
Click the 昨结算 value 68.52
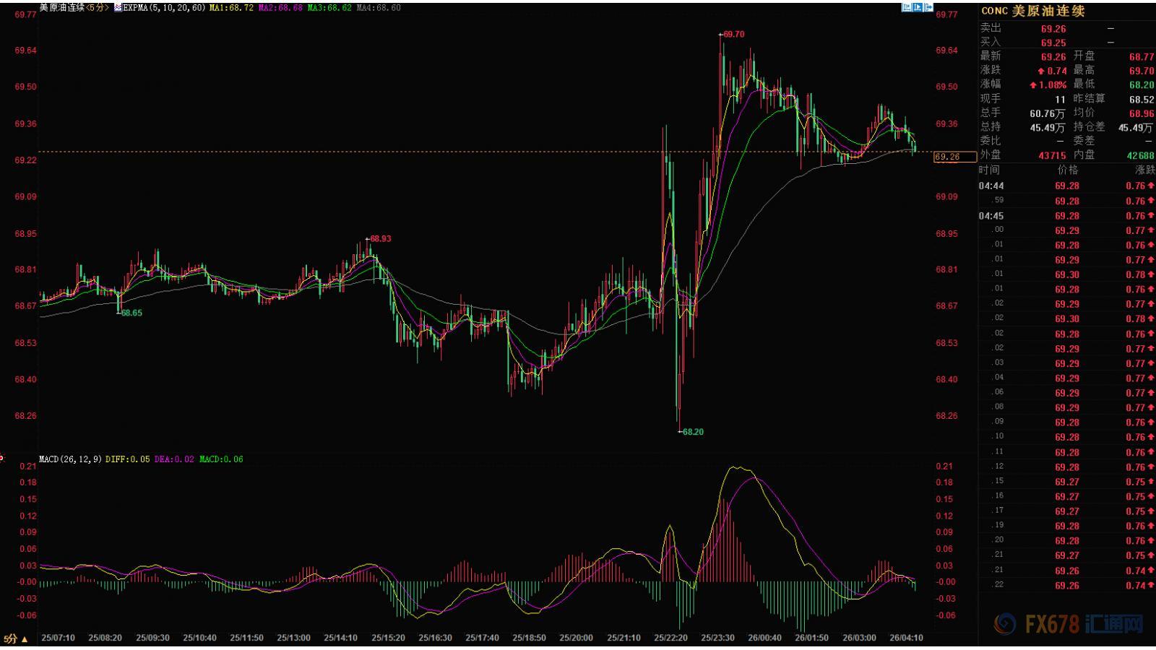1142,100
